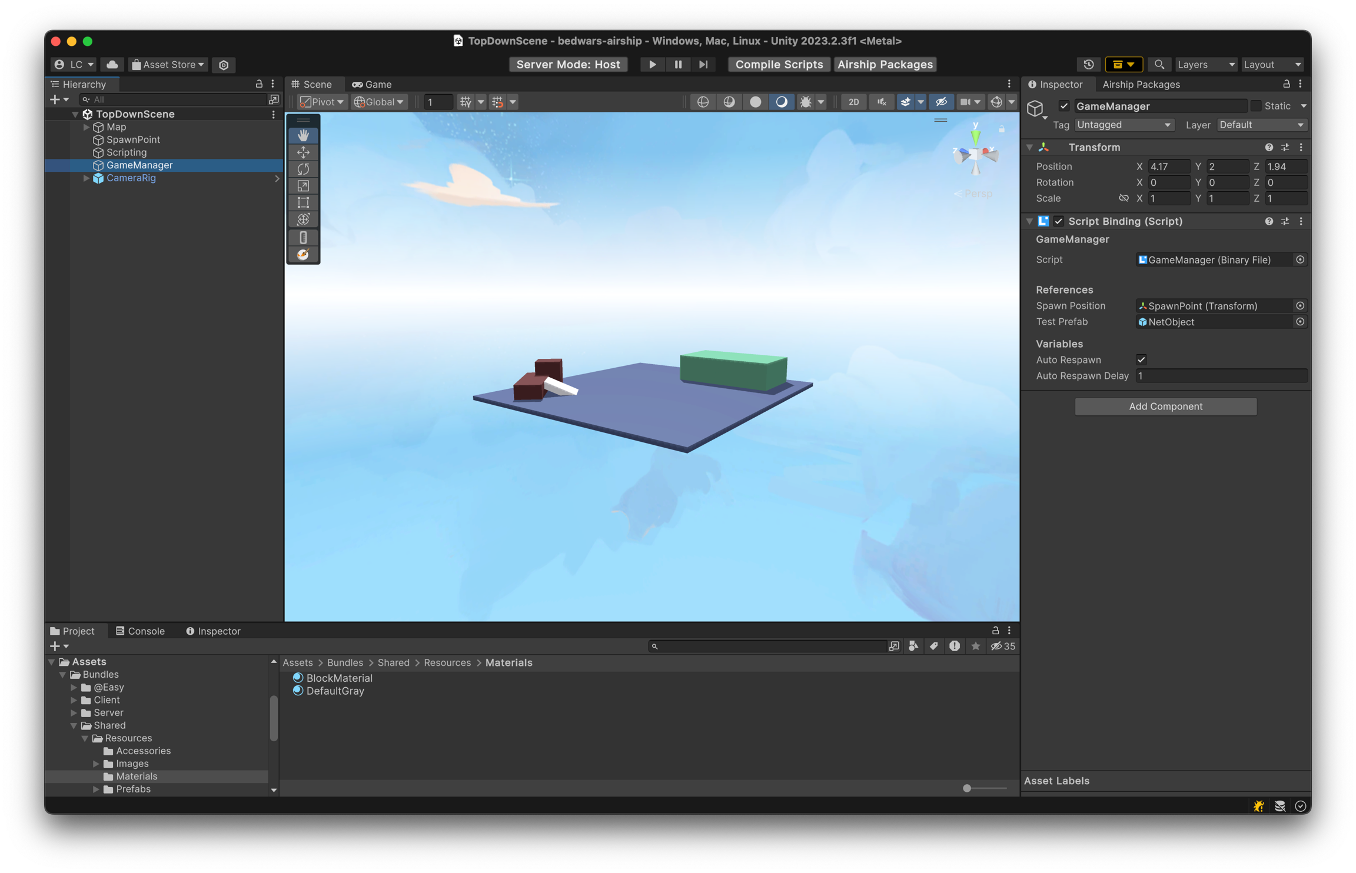Click Server Mode: Host button
This screenshot has width=1356, height=873.
(x=568, y=64)
